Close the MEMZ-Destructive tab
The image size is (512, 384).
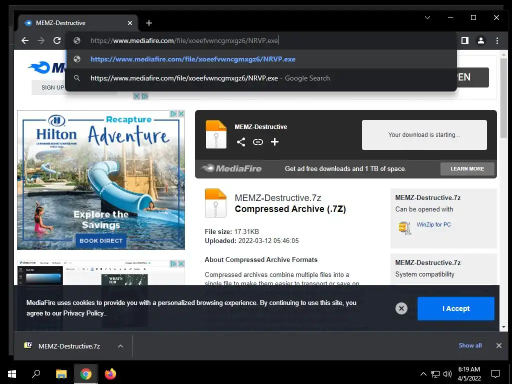[x=130, y=23]
